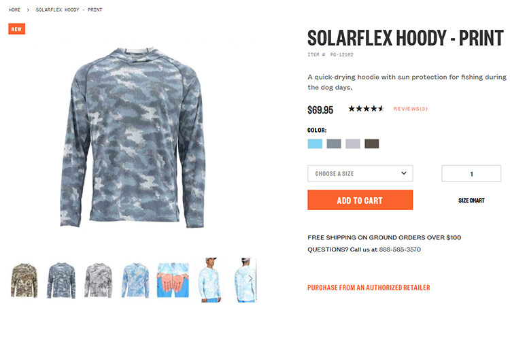Select the light gray color swatch
This screenshot has width=510, height=344.
tap(353, 143)
